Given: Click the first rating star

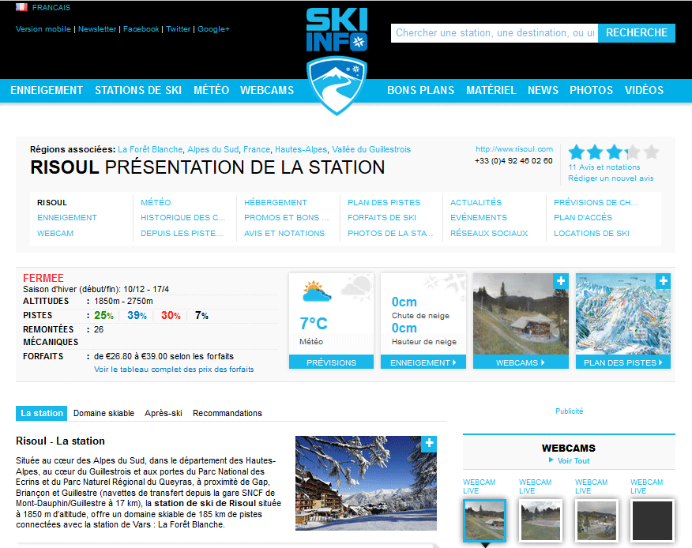Looking at the screenshot, I should coord(577,152).
